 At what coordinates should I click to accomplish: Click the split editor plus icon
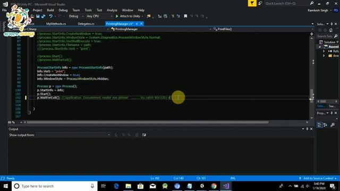[x=312, y=34]
